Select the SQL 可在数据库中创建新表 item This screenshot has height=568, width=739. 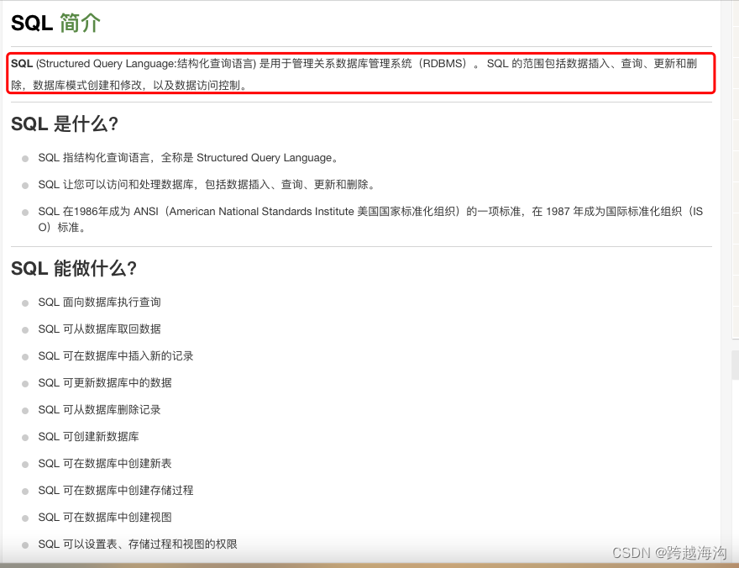(104, 463)
